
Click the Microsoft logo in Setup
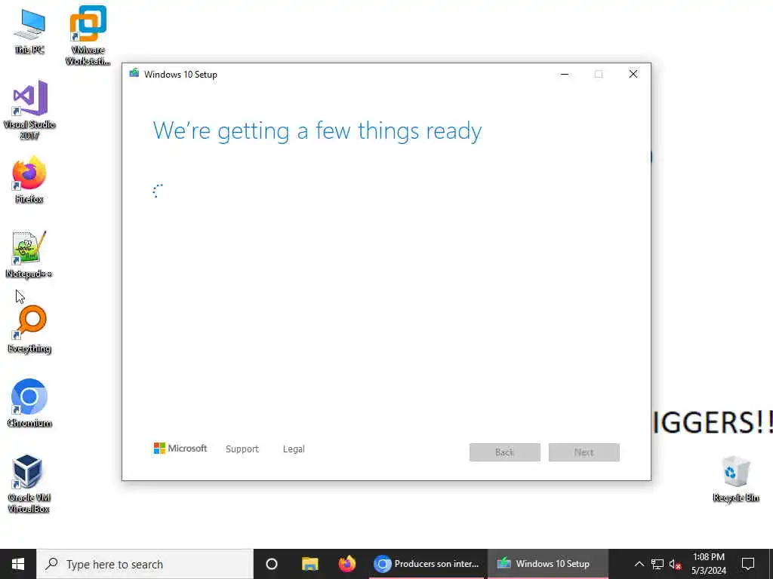180,449
